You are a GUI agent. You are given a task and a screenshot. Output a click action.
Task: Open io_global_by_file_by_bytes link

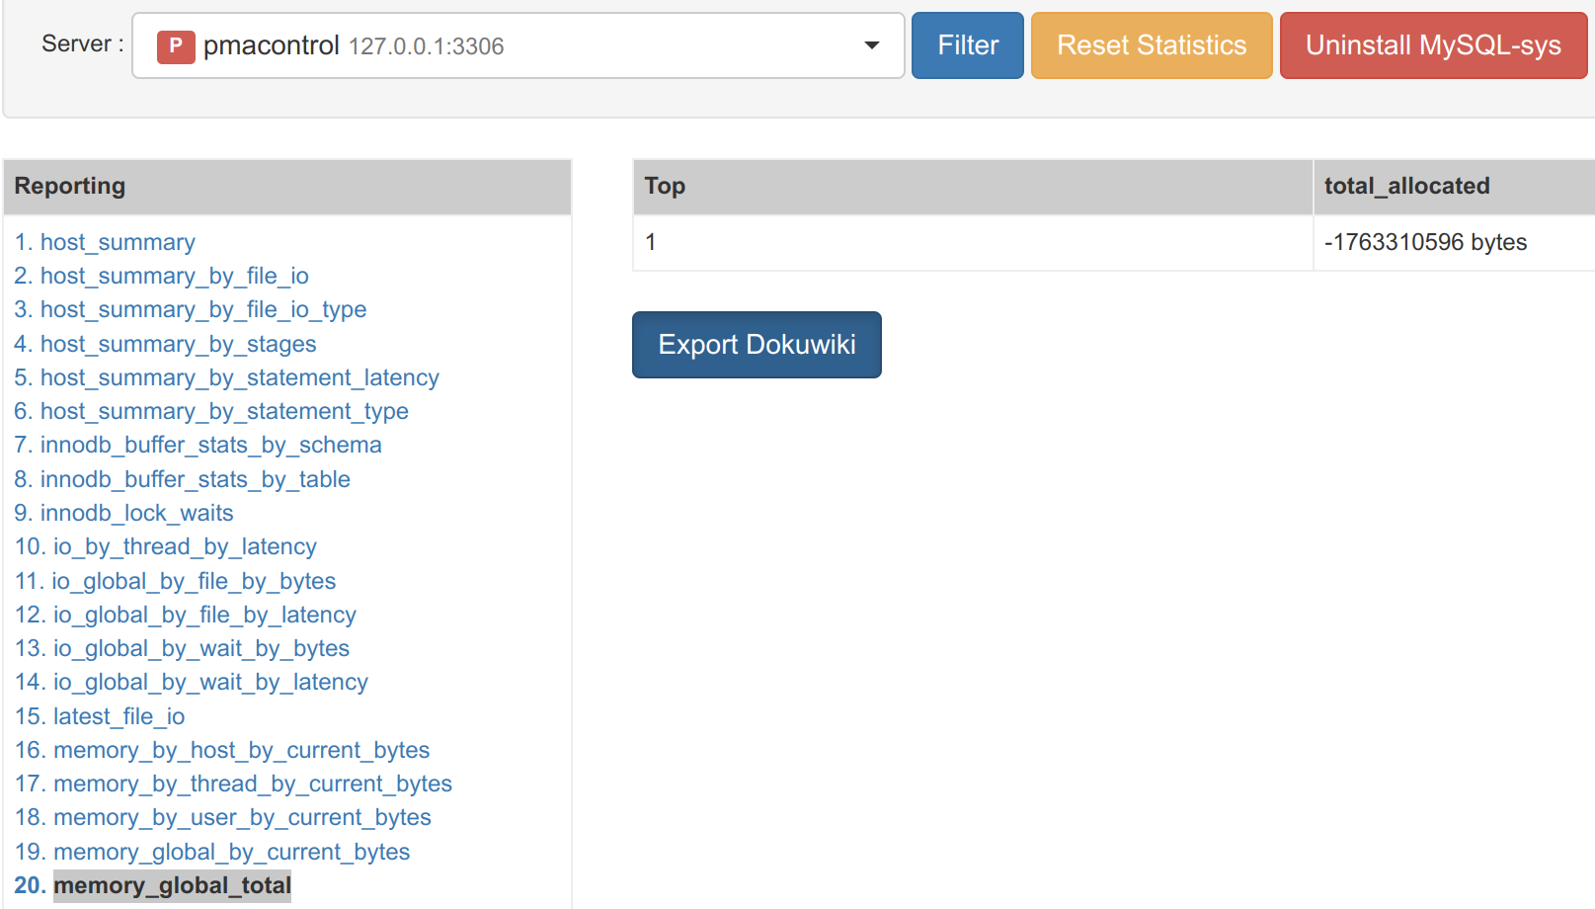tap(194, 581)
